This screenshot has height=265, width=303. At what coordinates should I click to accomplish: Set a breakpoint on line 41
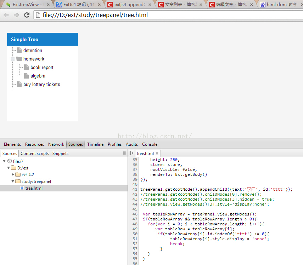[135, 189]
